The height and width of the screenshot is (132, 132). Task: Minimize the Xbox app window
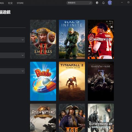122,2
